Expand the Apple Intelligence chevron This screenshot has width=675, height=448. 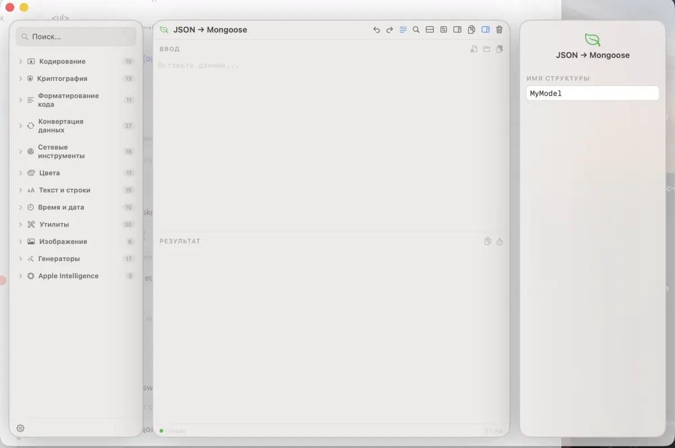click(x=20, y=276)
